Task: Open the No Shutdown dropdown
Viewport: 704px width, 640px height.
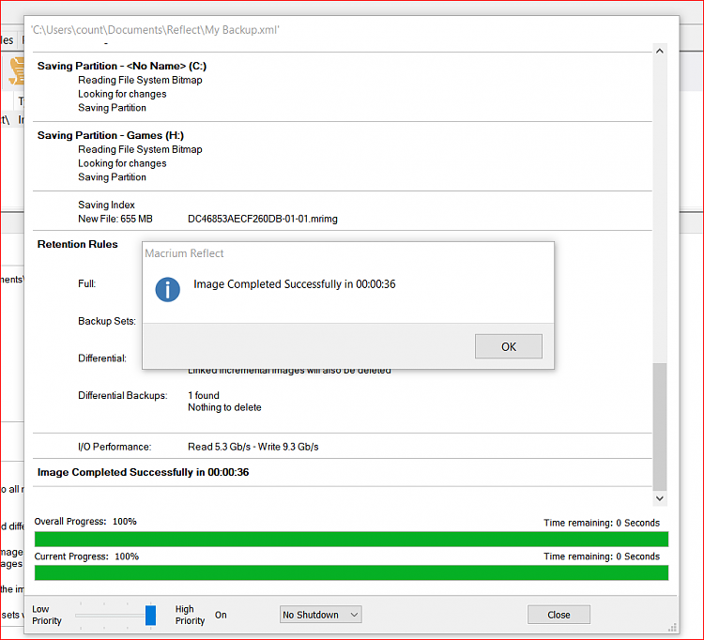Action: pyautogui.click(x=321, y=615)
